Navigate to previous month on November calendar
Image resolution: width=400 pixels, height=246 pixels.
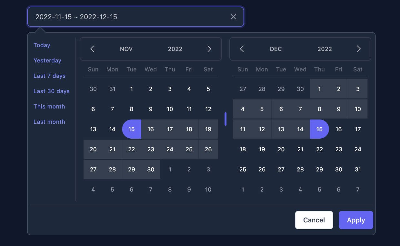92,49
